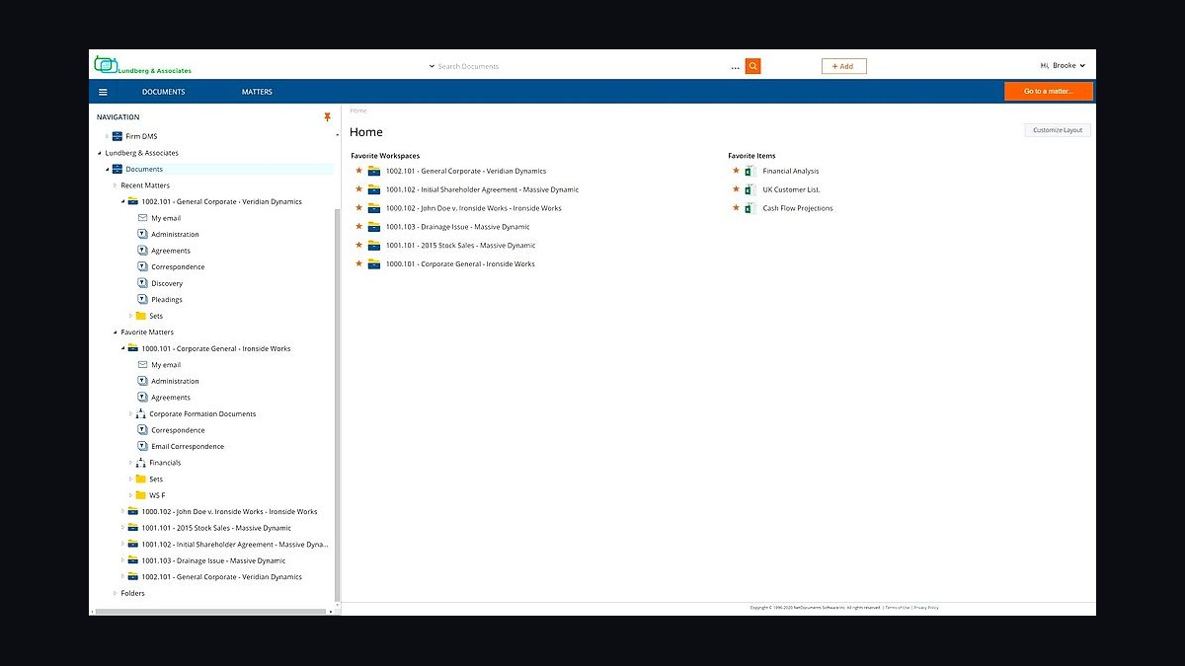Collapse the Favorite Matters node
This screenshot has height=666, width=1185.
(115, 333)
